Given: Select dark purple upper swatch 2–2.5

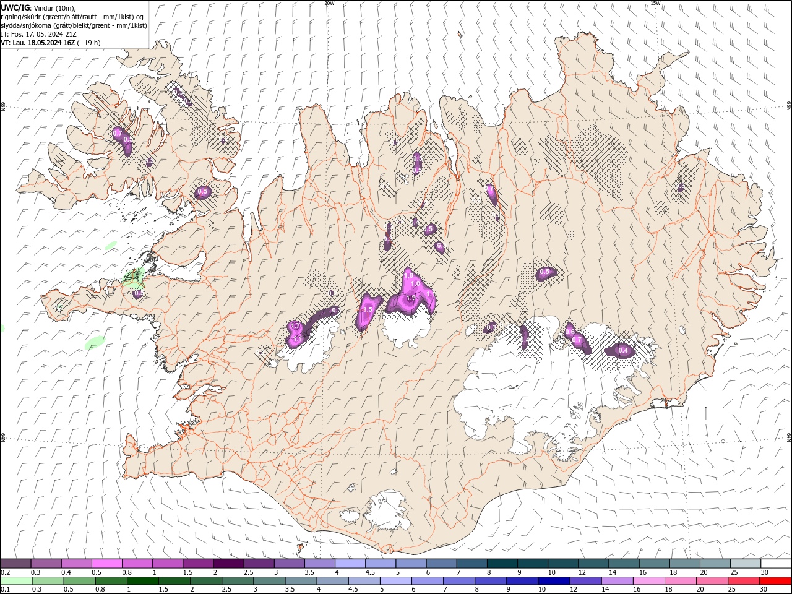Looking at the screenshot, I should click(x=228, y=563).
